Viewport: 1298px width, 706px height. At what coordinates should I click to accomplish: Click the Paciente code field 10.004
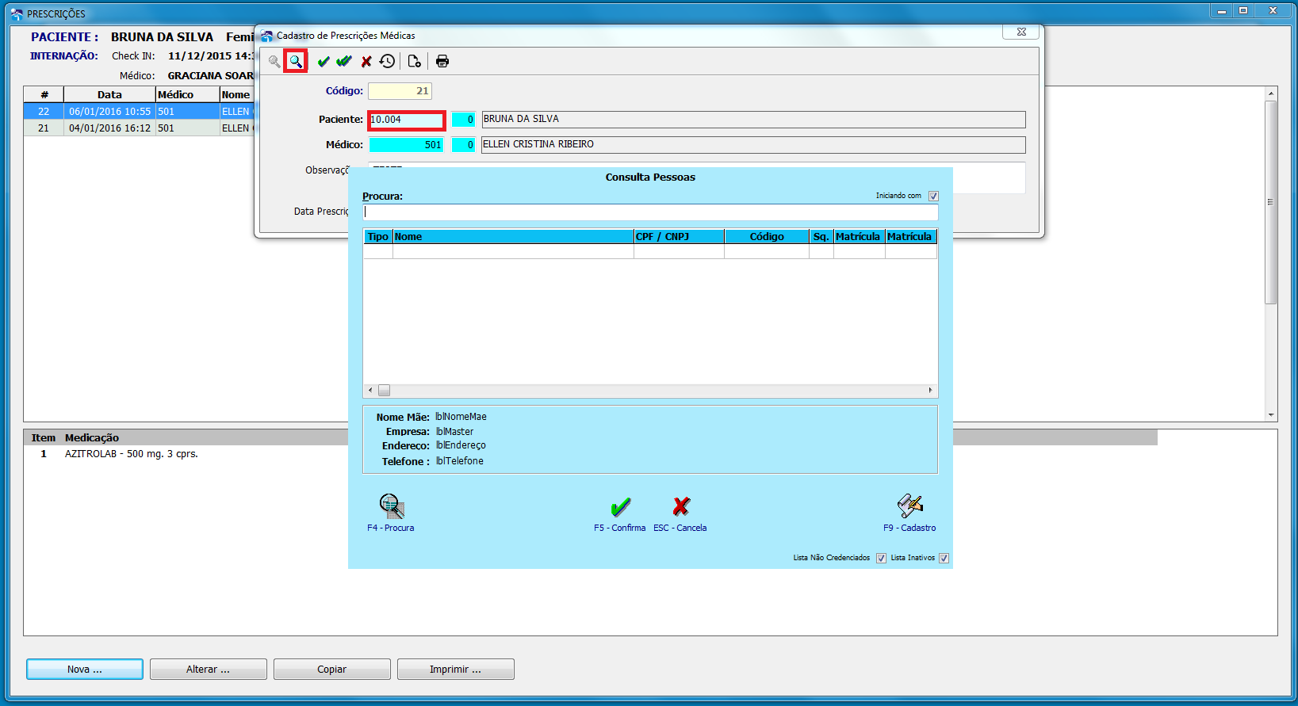click(407, 120)
